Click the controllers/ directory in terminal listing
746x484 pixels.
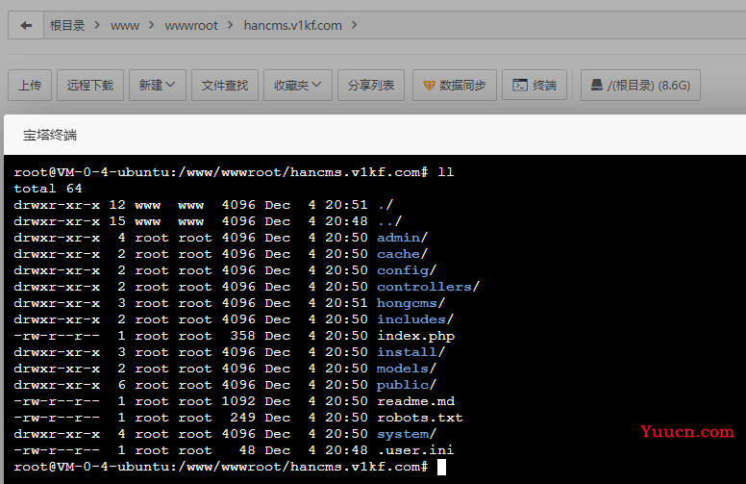pyautogui.click(x=428, y=287)
